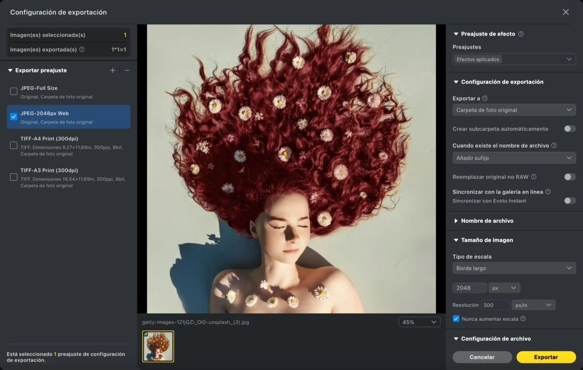The height and width of the screenshot is (370, 583).
Task: Open info icon next to Exportar a
Action: tap(485, 98)
